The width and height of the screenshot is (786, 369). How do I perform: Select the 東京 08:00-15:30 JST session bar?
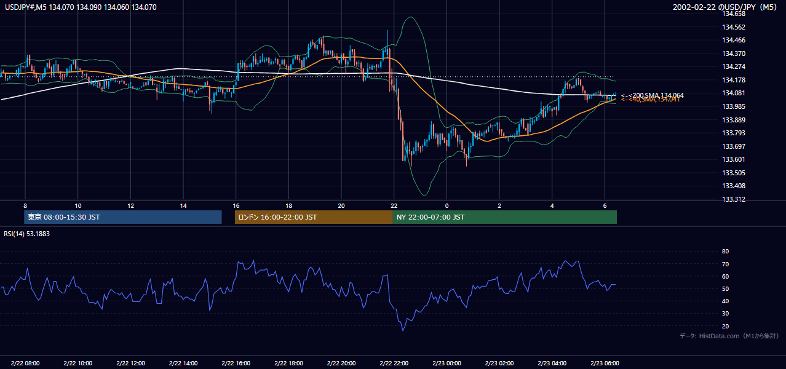(123, 217)
